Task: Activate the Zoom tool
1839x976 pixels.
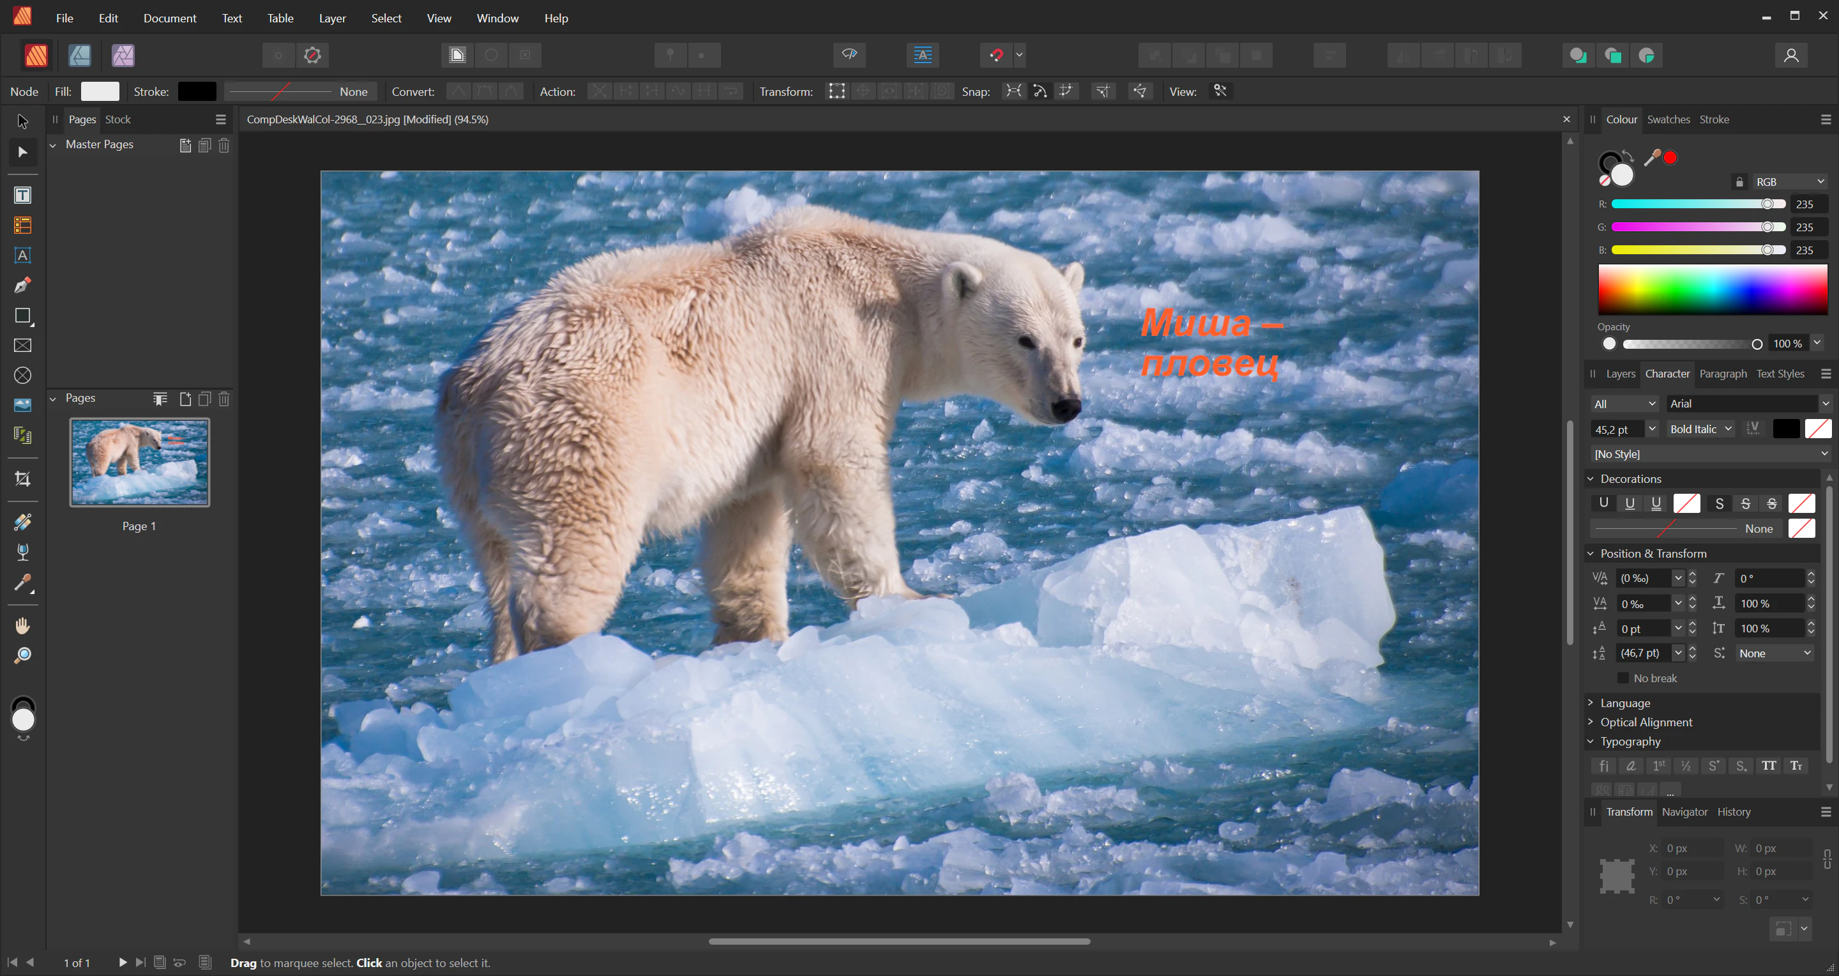Action: click(23, 655)
